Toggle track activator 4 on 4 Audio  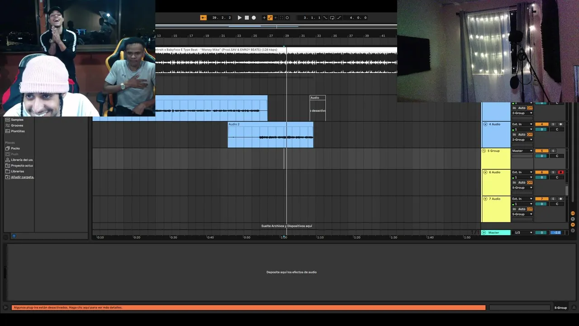[542, 124]
